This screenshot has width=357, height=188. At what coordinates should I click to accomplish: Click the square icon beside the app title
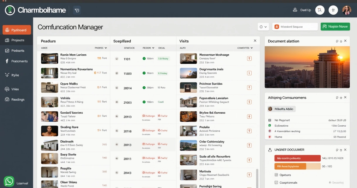77,10
